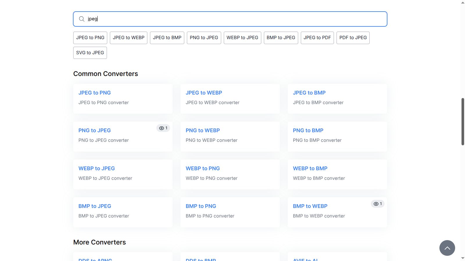The width and height of the screenshot is (465, 261).
Task: Click the 'PNG to JPEG converter' description text
Action: pyautogui.click(x=103, y=140)
